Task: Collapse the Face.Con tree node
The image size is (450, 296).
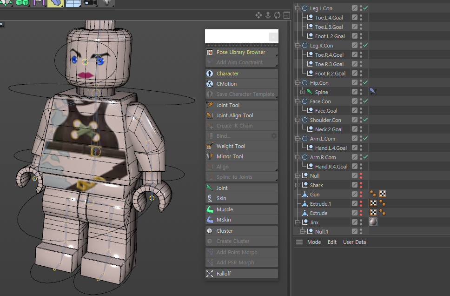Action: (x=298, y=101)
